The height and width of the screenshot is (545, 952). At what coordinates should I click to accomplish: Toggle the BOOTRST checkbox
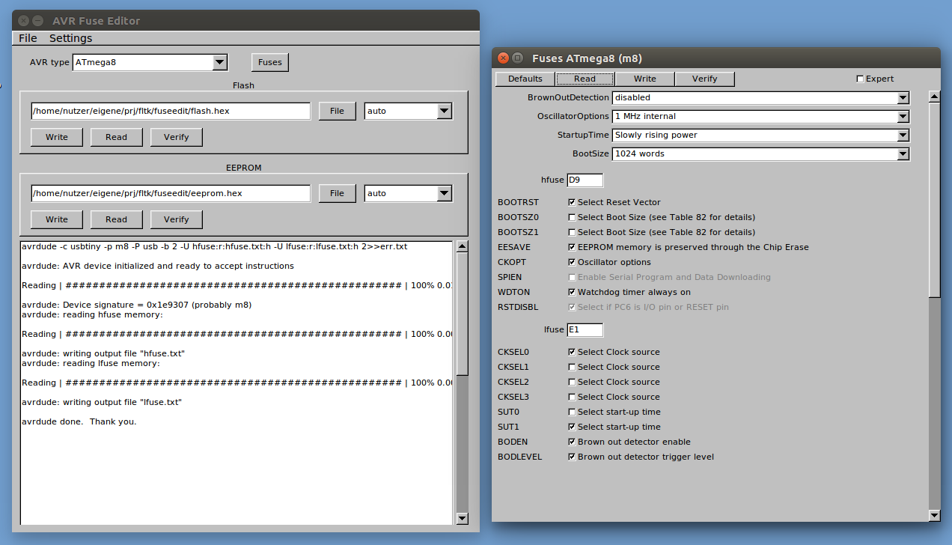pos(572,202)
